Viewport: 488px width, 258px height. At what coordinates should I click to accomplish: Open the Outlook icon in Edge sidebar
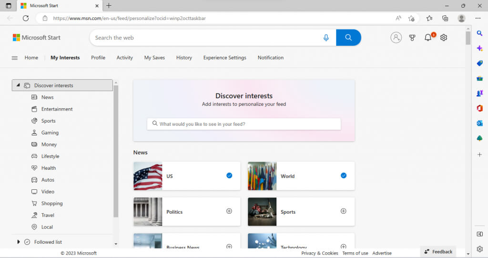[479, 124]
